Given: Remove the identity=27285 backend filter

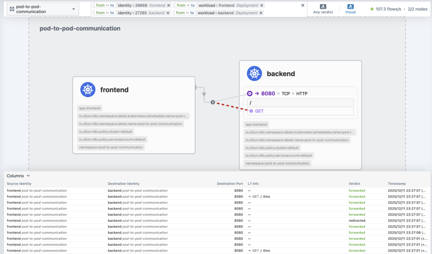Looking at the screenshot, I should point(168,13).
